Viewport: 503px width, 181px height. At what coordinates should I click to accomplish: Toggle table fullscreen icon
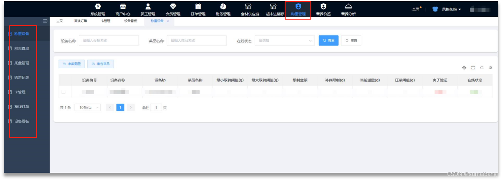coord(473,68)
